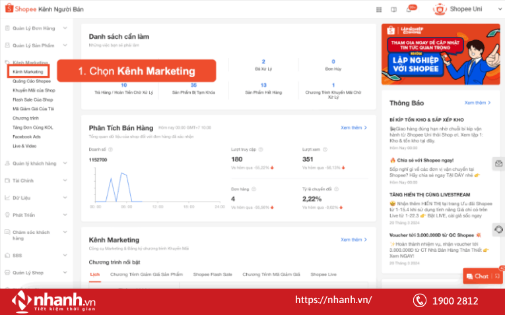Click the Tài Chính sidebar icon
This screenshot has width=505, height=315.
7,181
